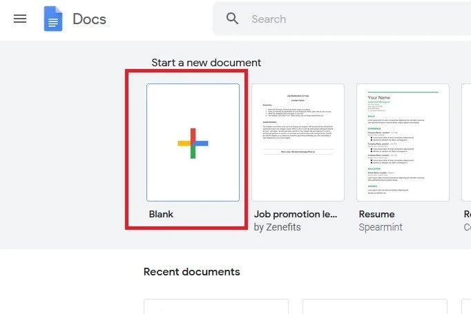Open the Blank document thumbnail
The height and width of the screenshot is (314, 471).
pyautogui.click(x=193, y=142)
